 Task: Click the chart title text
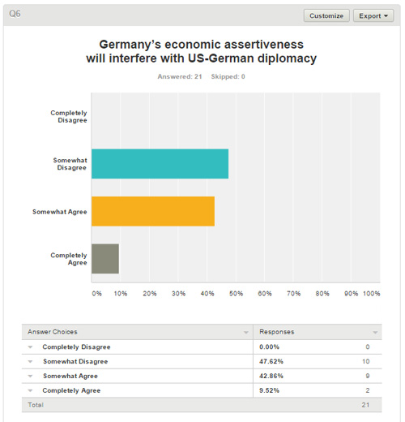point(202,51)
